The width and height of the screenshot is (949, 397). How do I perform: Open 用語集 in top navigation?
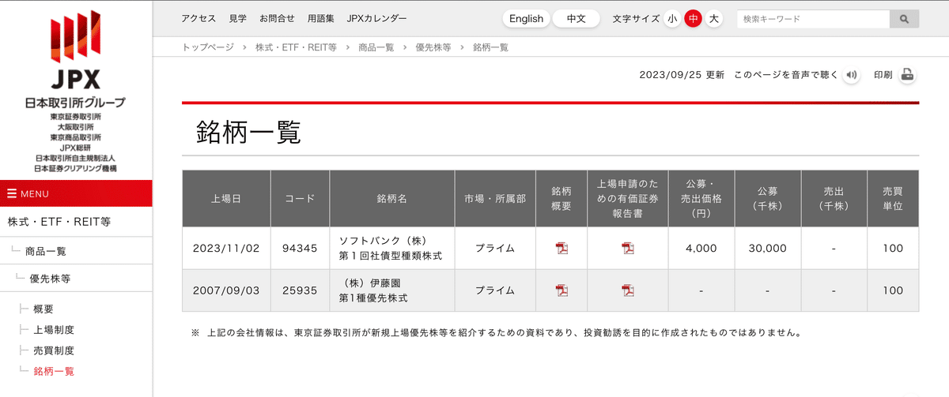[x=320, y=19]
